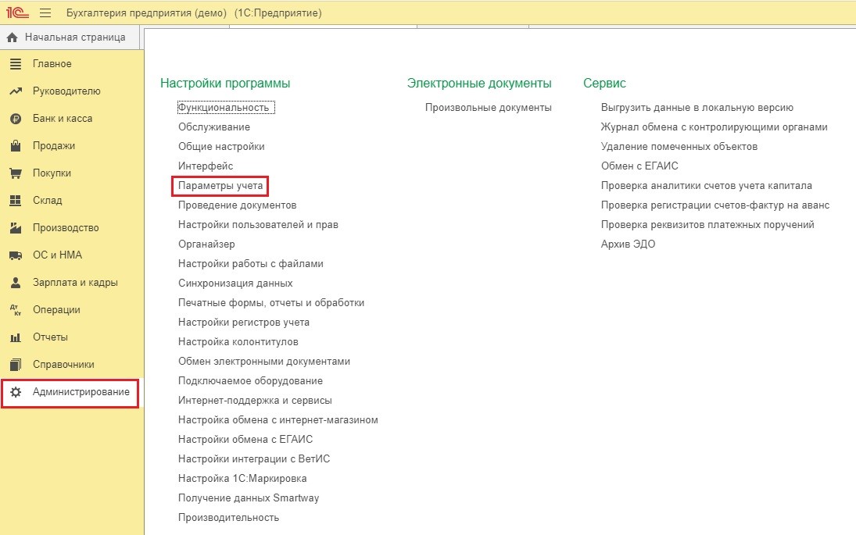Viewport: 856px width, 535px height.
Task: Open the Продажи shopping bag icon
Action: pyautogui.click(x=16, y=145)
